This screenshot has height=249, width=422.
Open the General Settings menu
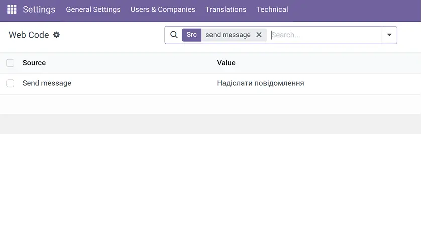(93, 10)
